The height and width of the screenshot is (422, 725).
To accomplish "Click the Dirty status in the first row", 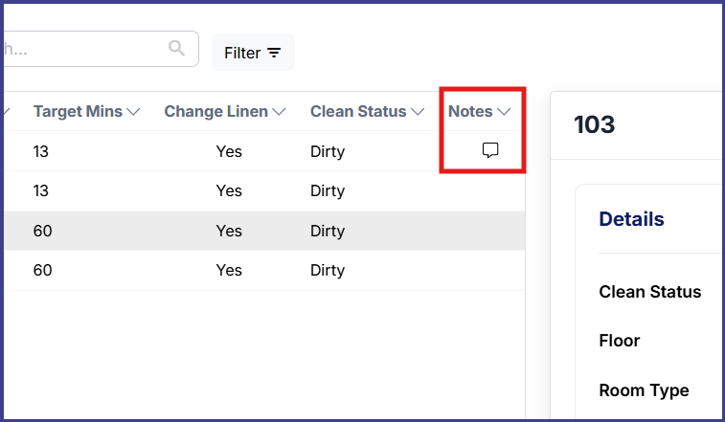I will pos(328,151).
